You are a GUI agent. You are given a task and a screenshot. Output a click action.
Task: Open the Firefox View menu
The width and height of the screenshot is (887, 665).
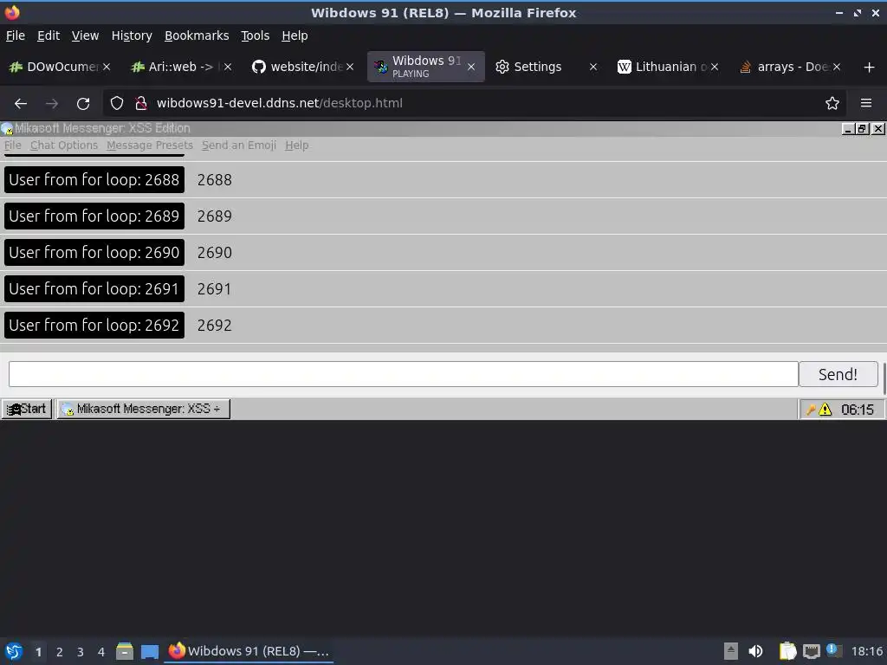coord(85,36)
